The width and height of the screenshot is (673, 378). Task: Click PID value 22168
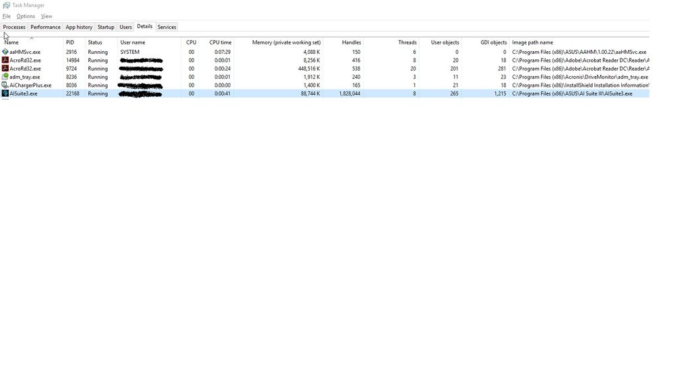tap(73, 93)
